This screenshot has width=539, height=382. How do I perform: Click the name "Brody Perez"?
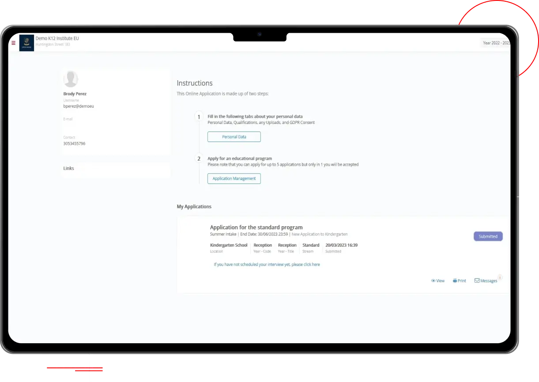click(x=75, y=94)
